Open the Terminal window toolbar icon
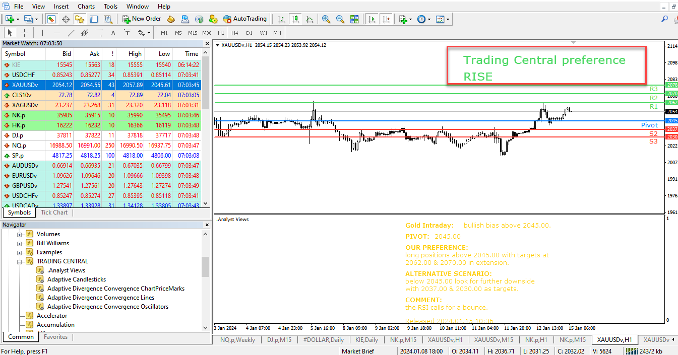678x355 pixels. click(x=94, y=19)
